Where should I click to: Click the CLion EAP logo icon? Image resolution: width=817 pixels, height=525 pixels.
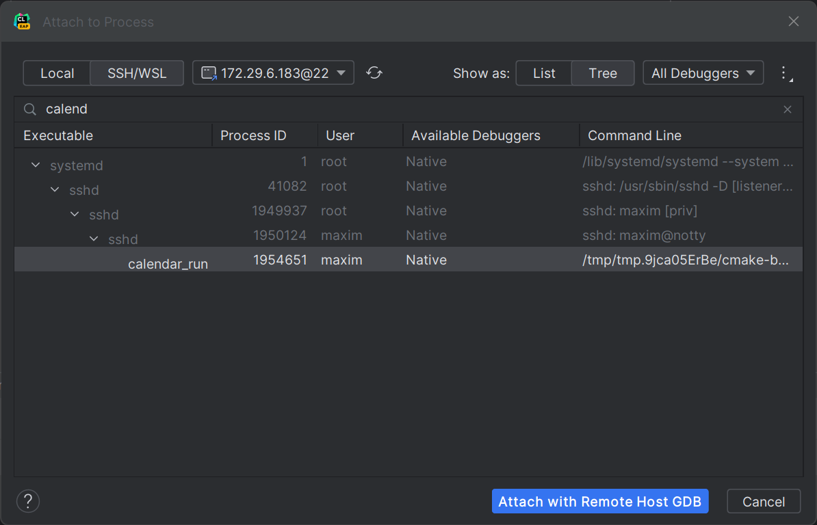[x=23, y=22]
